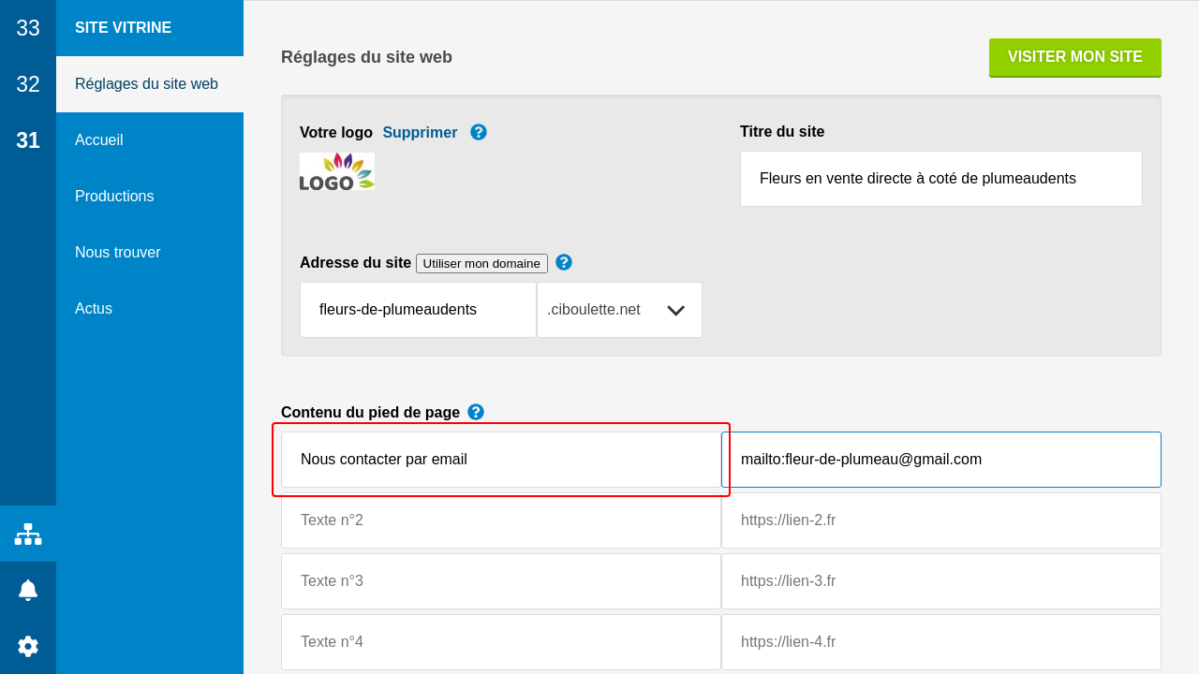The width and height of the screenshot is (1199, 674).
Task: Select week 33 in left sidebar
Action: 28,28
